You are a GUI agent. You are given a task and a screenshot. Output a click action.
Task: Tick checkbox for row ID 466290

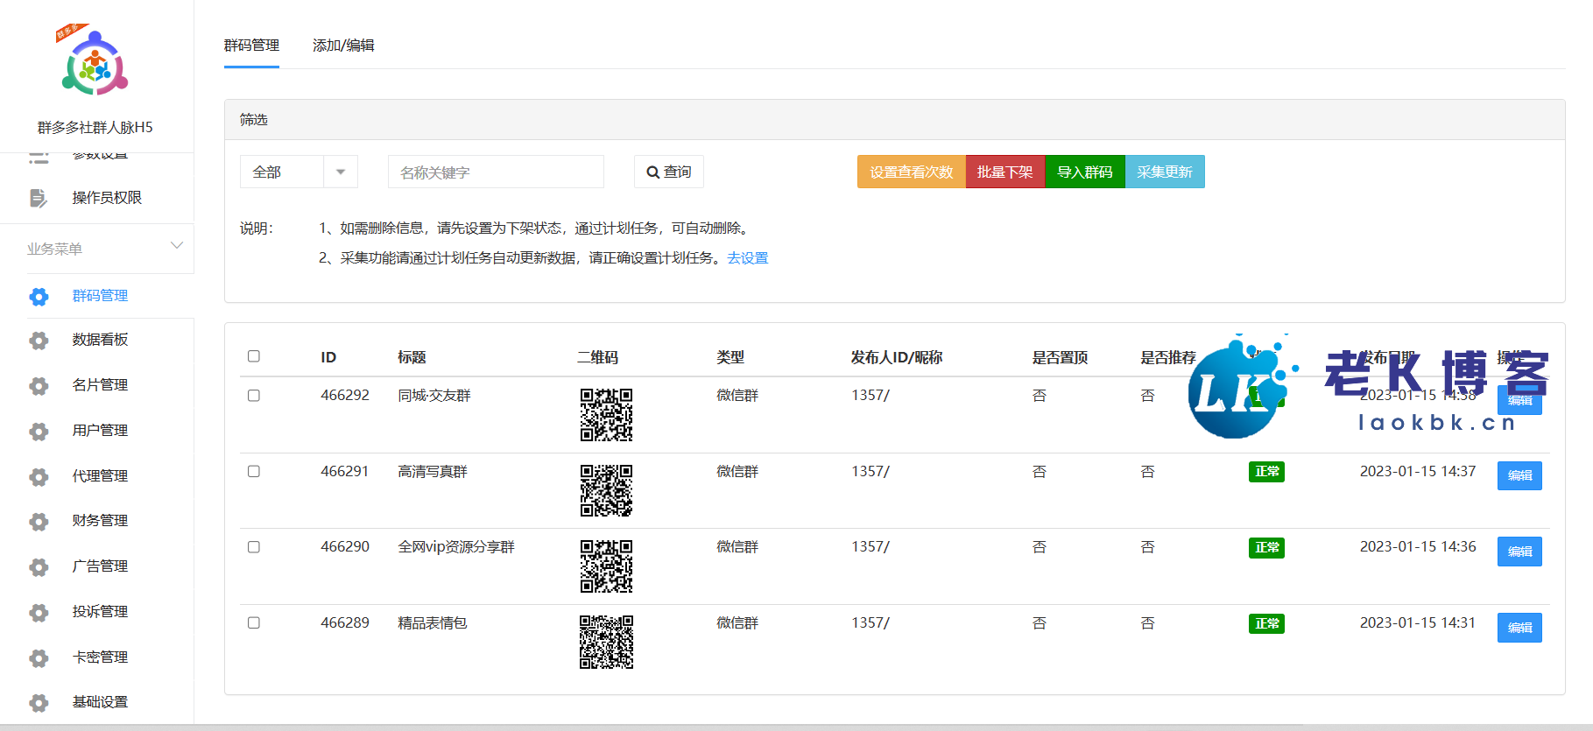point(254,547)
